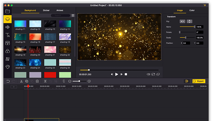Click the Position X field
This screenshot has height=121, width=212.
(186, 43)
